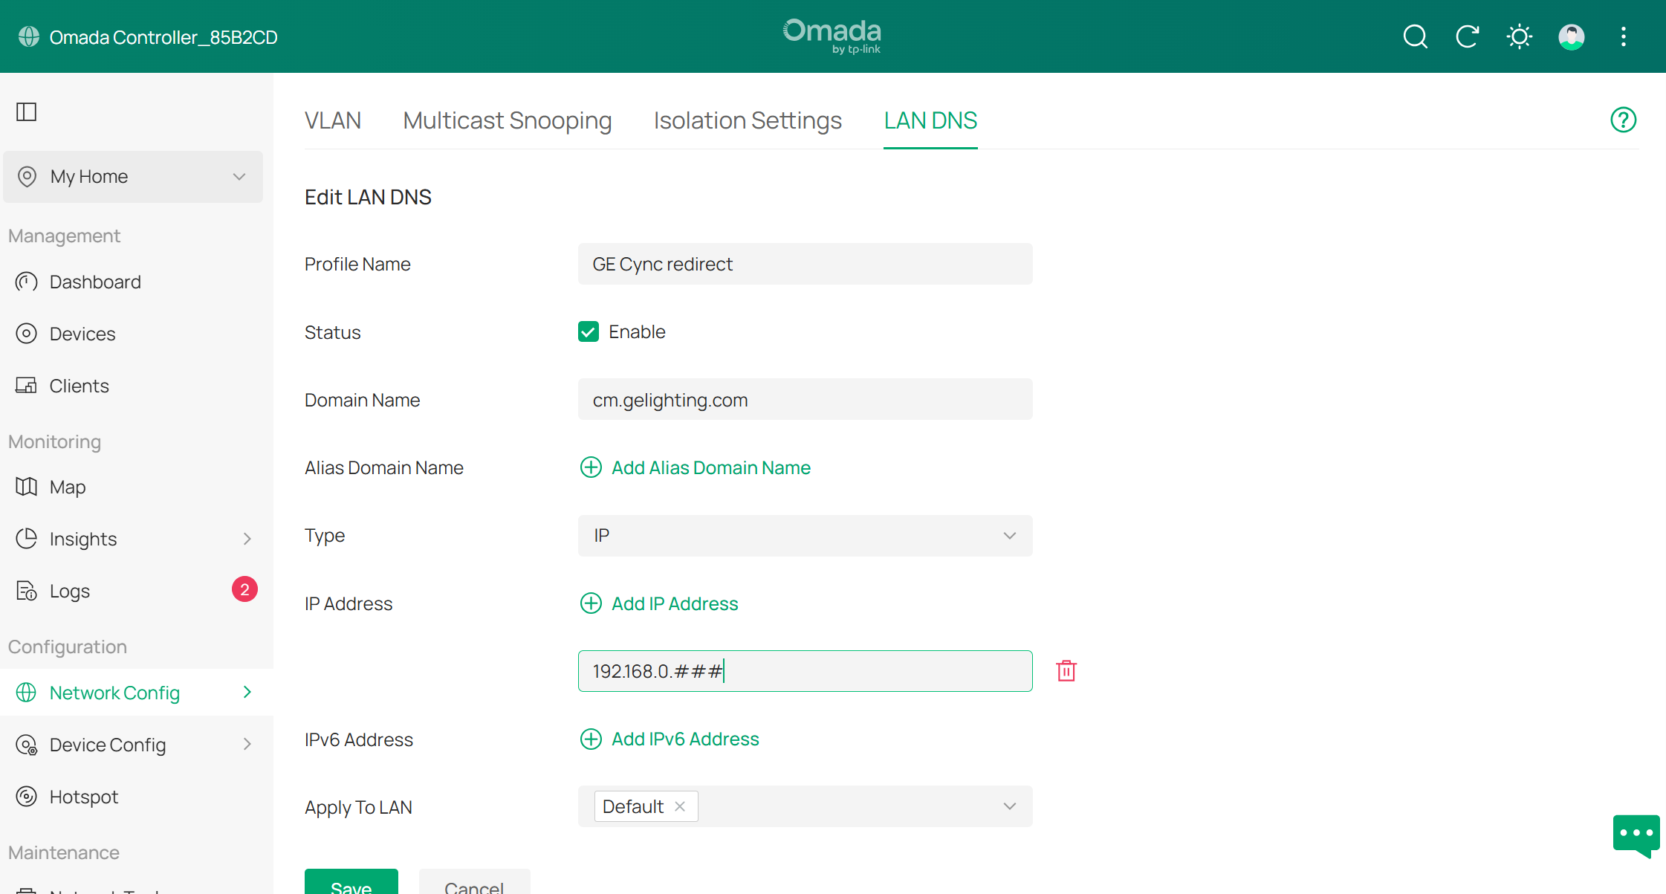Viewport: 1666px width, 894px height.
Task: Click the Add Alias Domain Name link
Action: coord(711,467)
